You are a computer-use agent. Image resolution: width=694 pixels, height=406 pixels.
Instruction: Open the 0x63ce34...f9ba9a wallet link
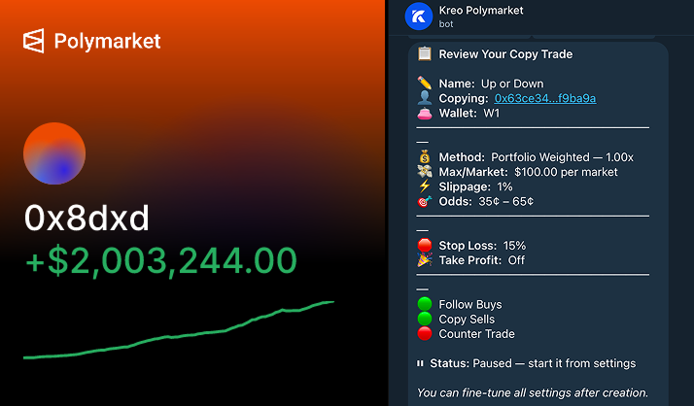(545, 98)
